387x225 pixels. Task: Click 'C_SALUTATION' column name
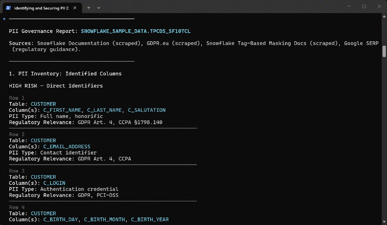146,110
